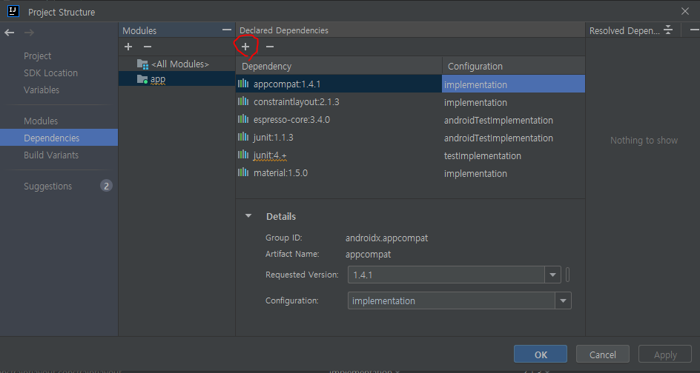Click the forward navigation arrow
Viewport: 700px width, 373px height.
[29, 33]
